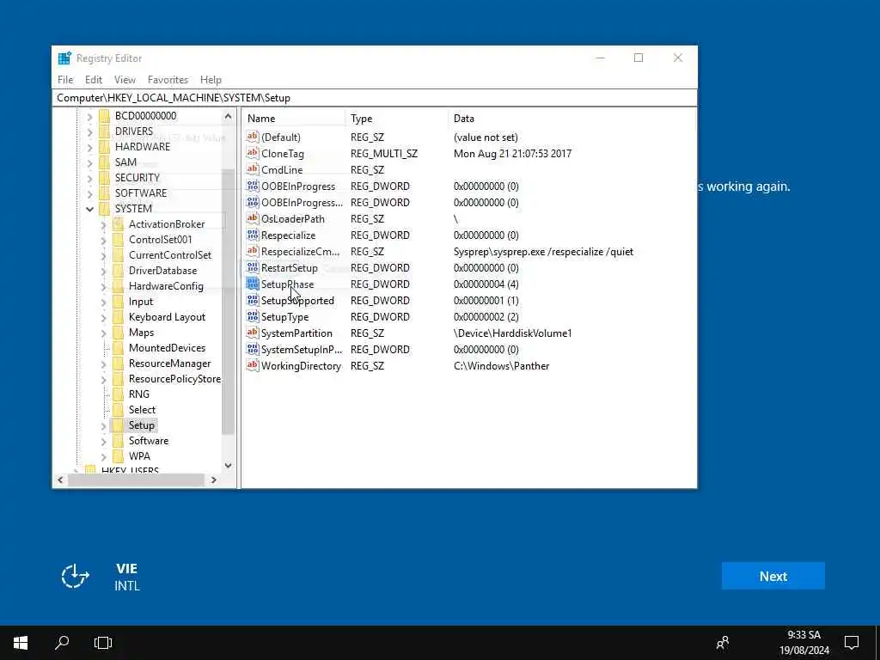Click the SetupType DWORD icon
The height and width of the screenshot is (660, 880).
click(253, 316)
